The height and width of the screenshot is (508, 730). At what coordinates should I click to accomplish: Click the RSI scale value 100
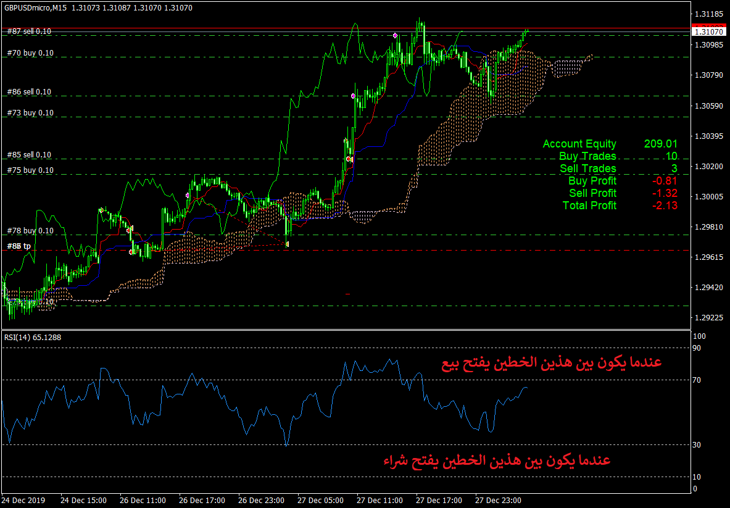tap(699, 336)
